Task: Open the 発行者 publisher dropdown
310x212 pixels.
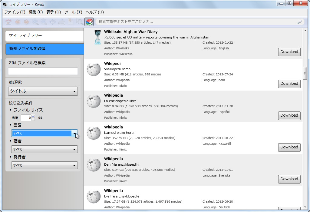Action: tap(44, 165)
